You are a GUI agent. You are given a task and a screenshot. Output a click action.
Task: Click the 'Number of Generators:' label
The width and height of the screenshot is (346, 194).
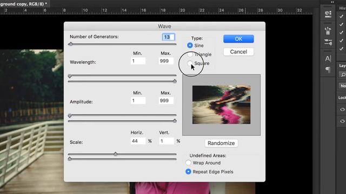(94, 37)
